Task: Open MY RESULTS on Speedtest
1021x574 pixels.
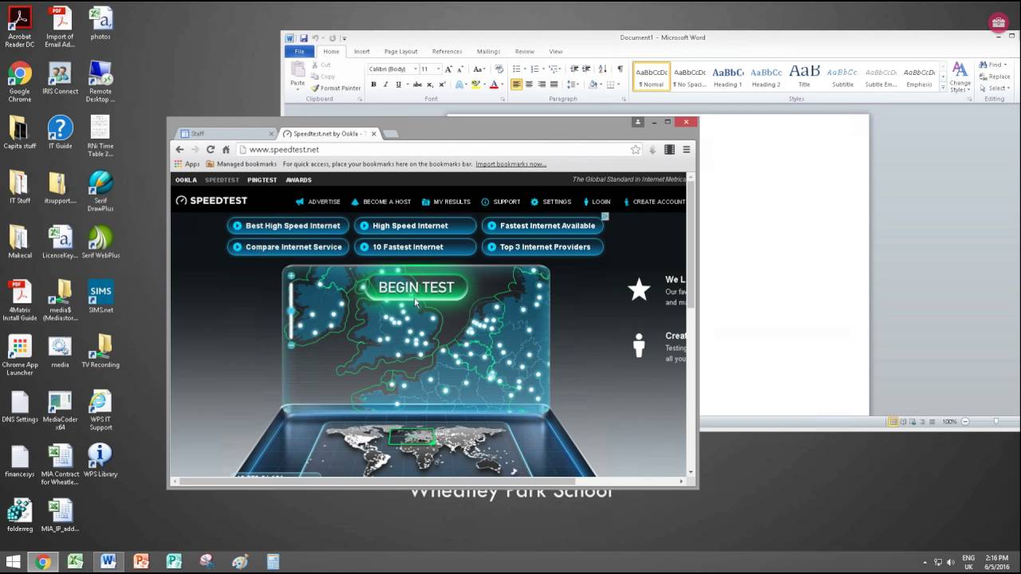Action: [x=446, y=202]
